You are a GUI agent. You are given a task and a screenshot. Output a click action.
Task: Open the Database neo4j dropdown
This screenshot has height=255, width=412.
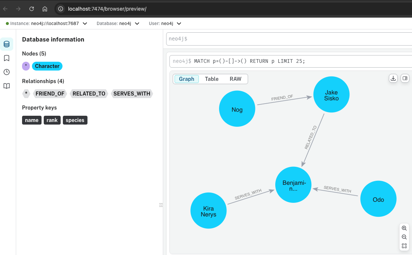coord(137,24)
